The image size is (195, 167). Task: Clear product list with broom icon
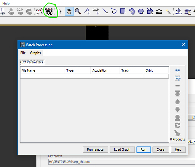click(x=177, y=133)
